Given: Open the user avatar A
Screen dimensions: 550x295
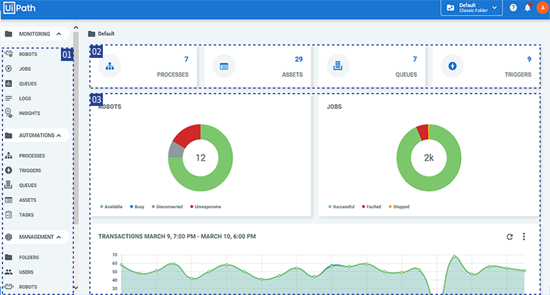Looking at the screenshot, I should [x=543, y=8].
